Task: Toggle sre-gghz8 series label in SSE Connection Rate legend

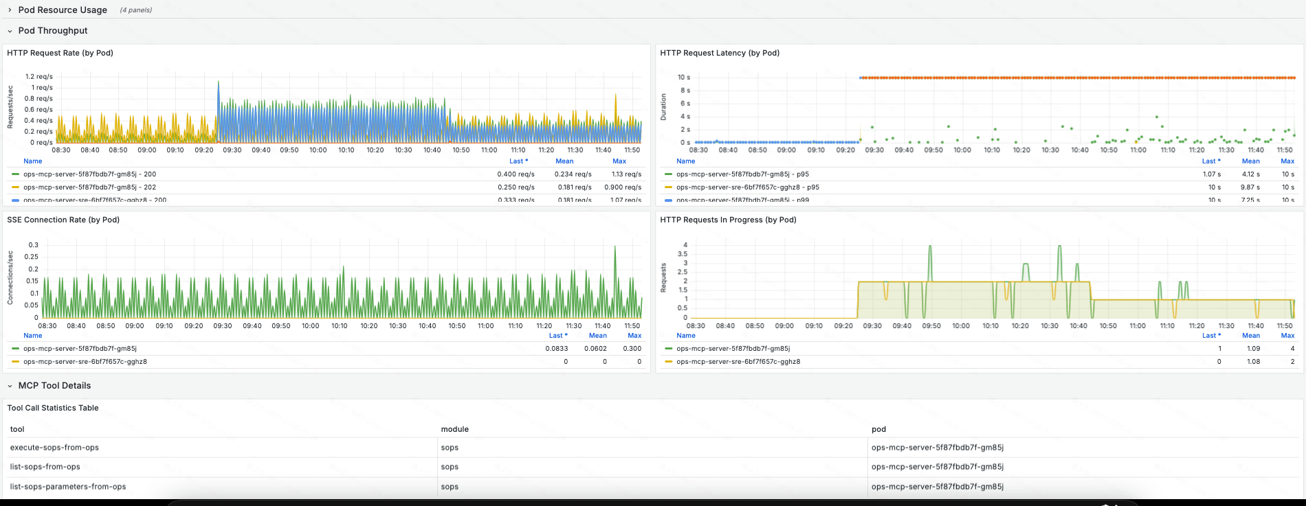Action: click(85, 362)
